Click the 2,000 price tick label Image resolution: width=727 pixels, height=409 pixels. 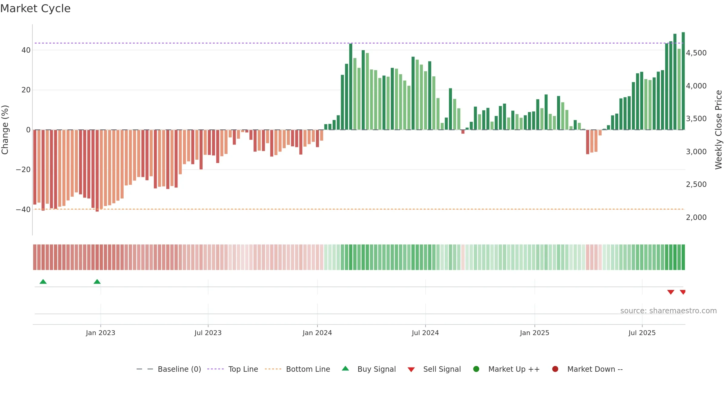[x=696, y=218]
